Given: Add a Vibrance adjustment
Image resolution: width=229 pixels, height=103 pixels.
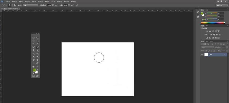Looking at the screenshot, I should [218, 31].
